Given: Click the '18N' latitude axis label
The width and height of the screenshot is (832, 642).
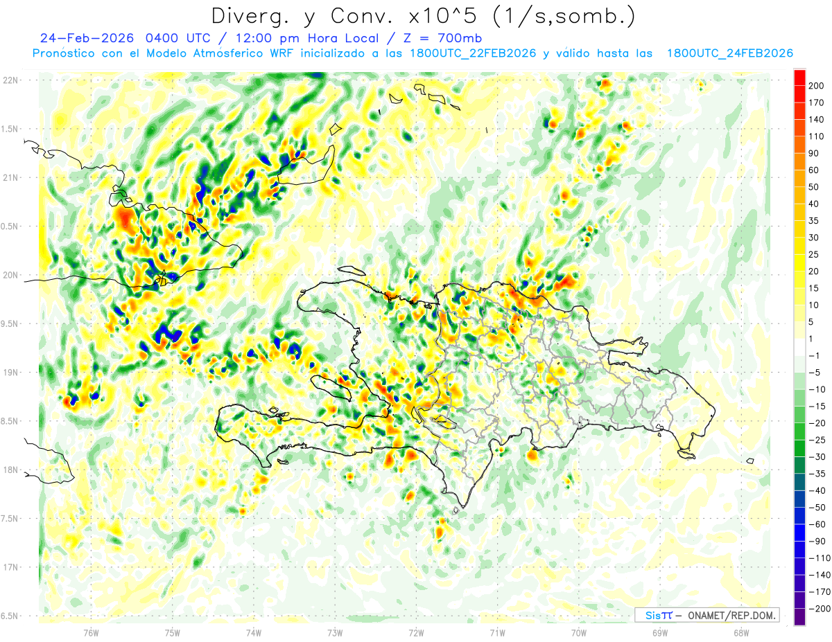Looking at the screenshot, I should 10,470.
